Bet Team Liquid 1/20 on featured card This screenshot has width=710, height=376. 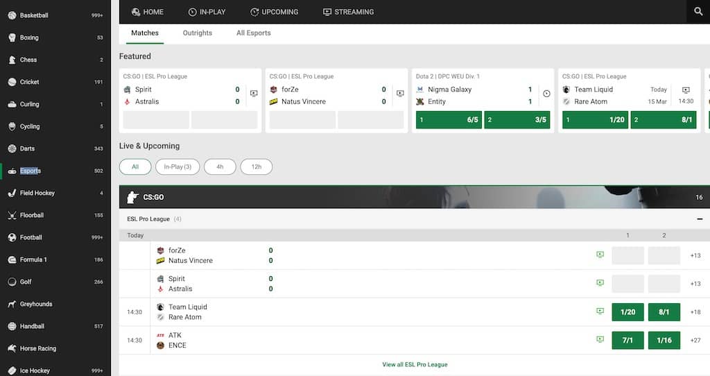[595, 119]
